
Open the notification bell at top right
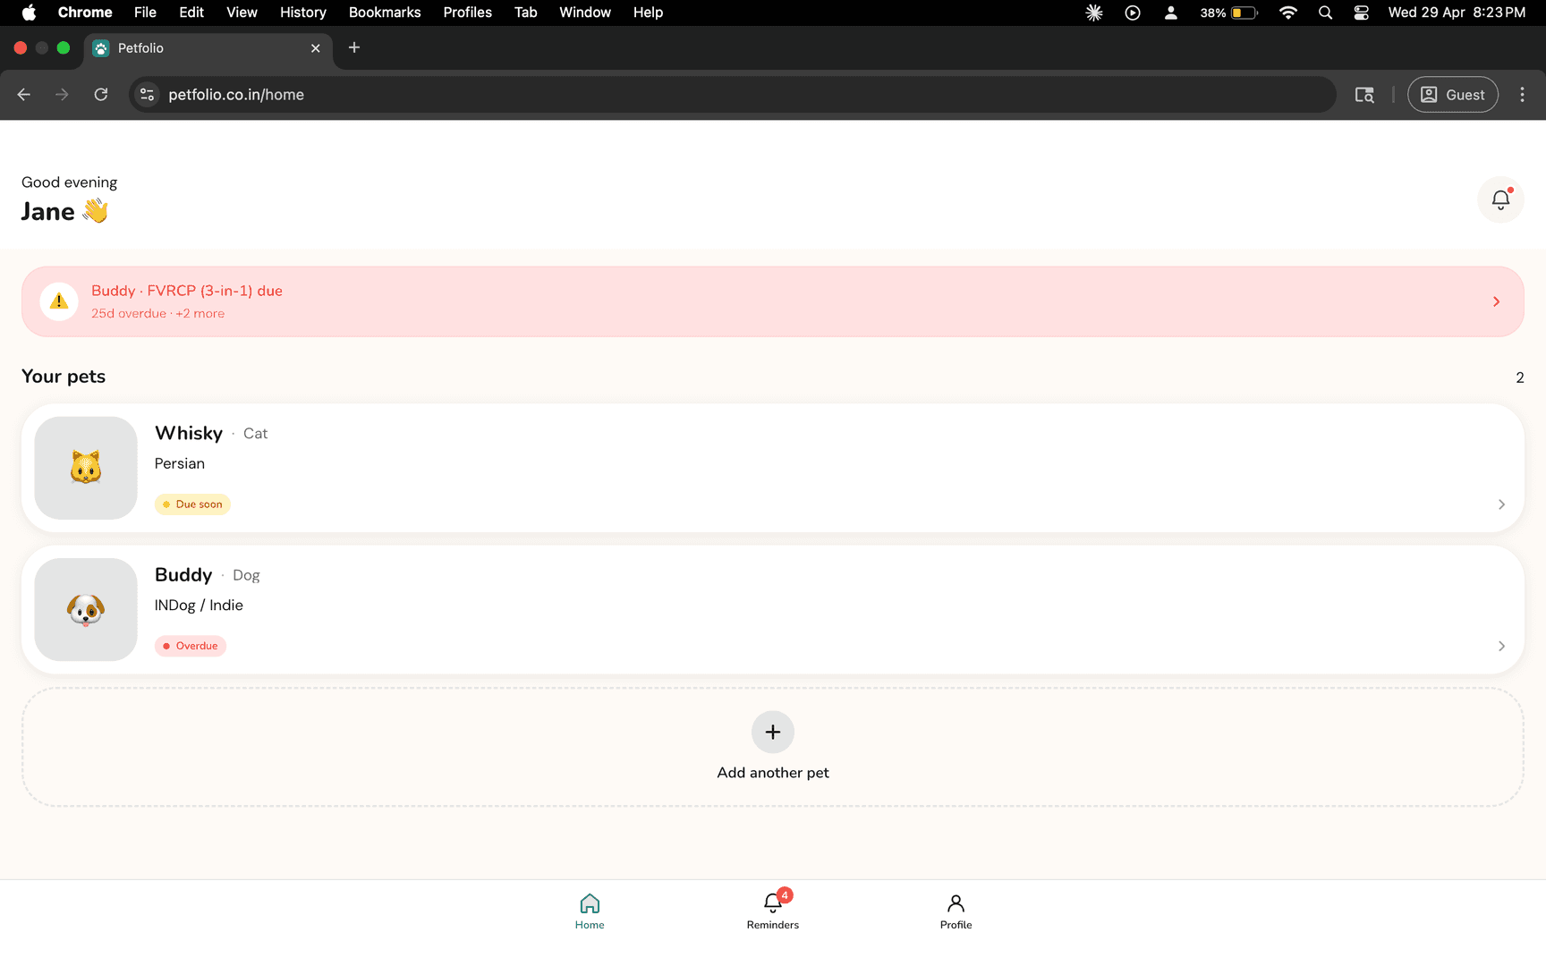(x=1500, y=199)
